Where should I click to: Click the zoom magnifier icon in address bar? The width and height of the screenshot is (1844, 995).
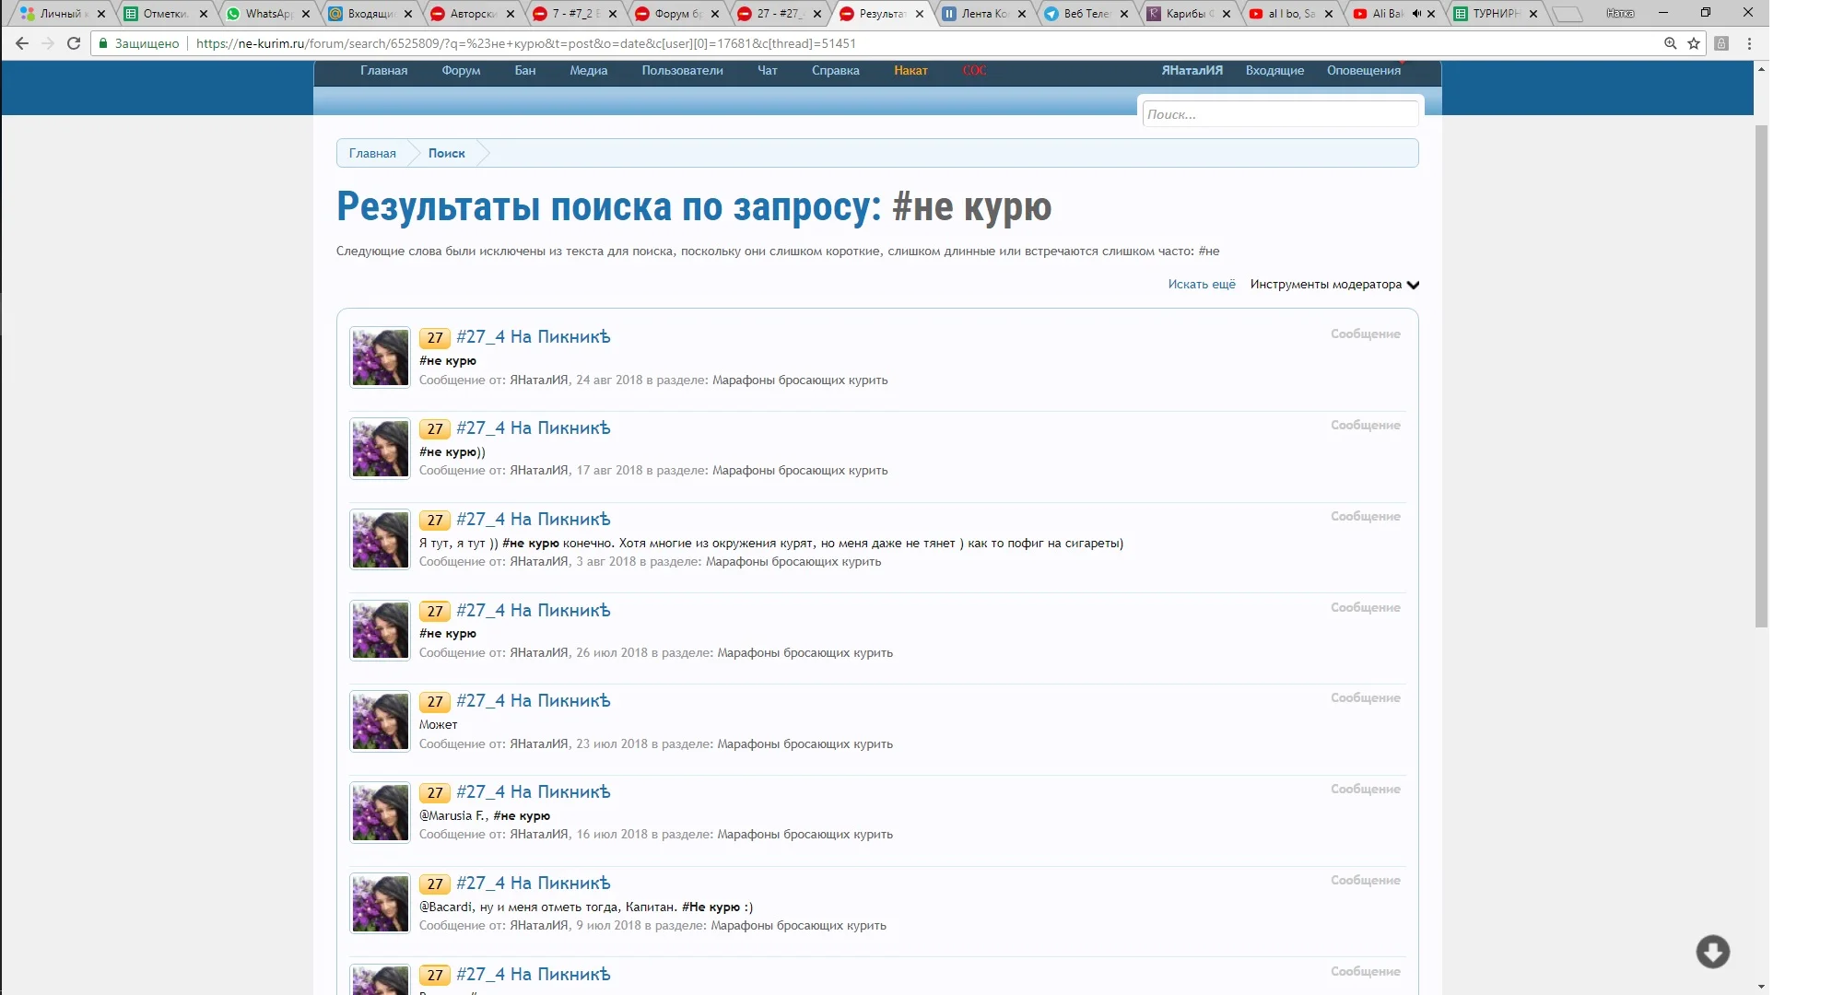pyautogui.click(x=1669, y=43)
